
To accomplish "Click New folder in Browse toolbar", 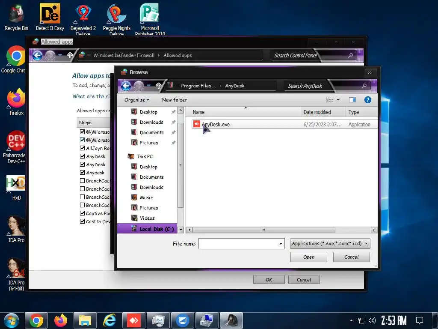I will pos(175,100).
